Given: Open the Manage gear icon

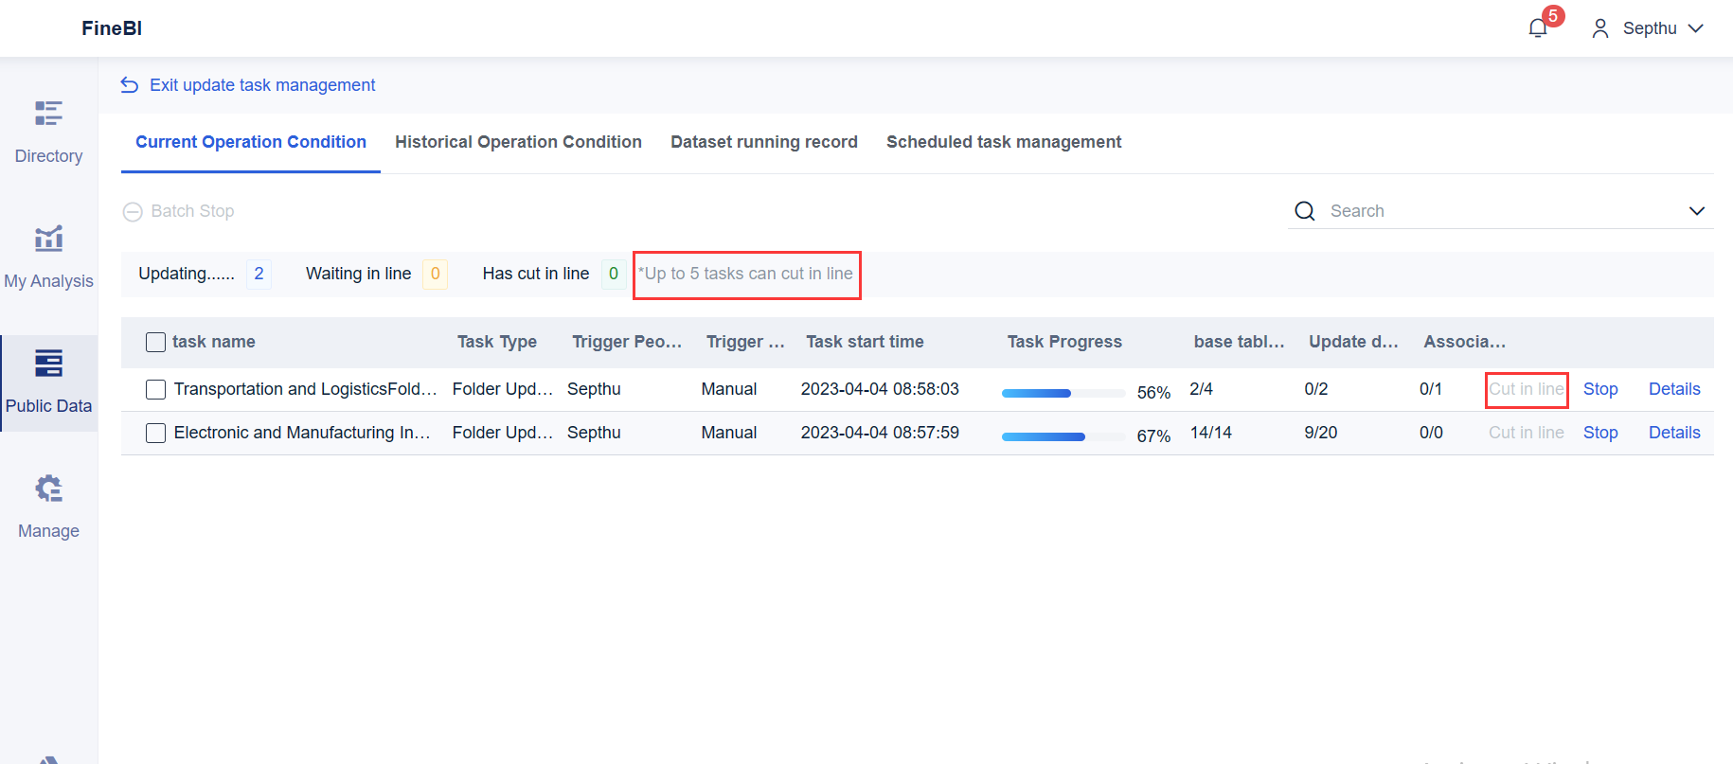Looking at the screenshot, I should tap(48, 489).
